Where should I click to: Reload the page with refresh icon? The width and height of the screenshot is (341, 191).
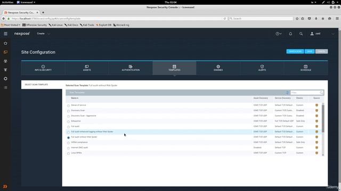click(225, 19)
